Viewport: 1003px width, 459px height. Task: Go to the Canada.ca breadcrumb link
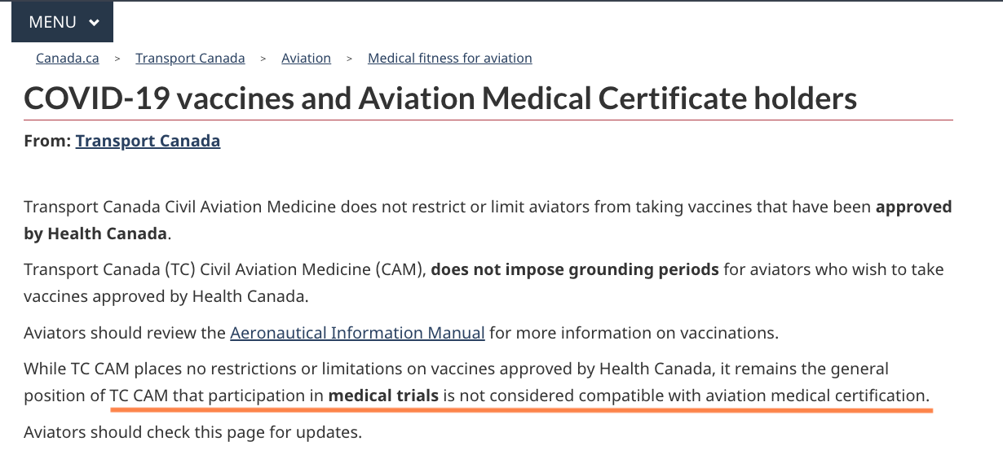point(68,59)
